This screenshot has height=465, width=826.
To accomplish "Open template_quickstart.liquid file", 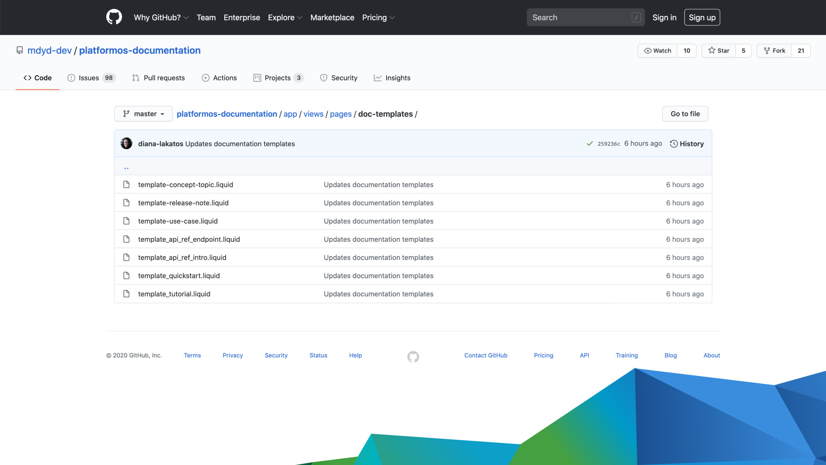I will [179, 275].
